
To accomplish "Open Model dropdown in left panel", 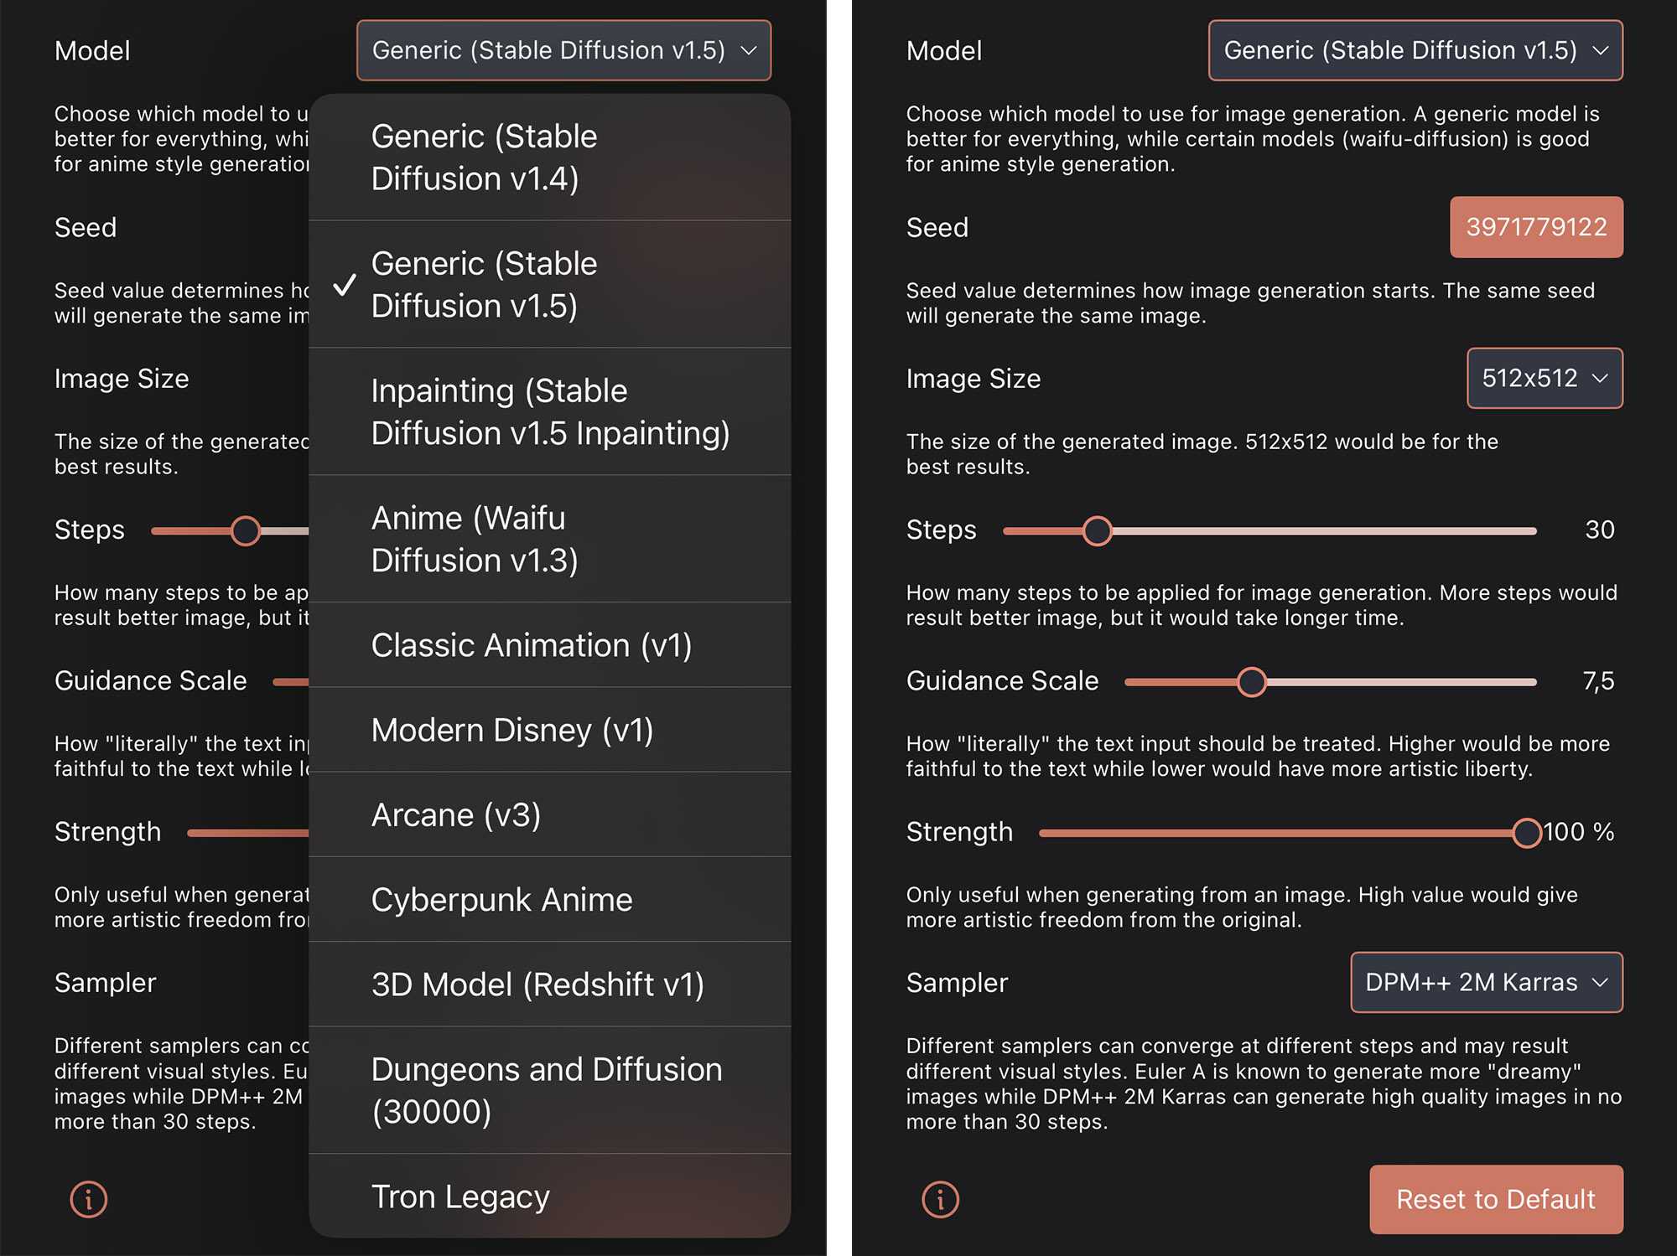I will [x=563, y=50].
